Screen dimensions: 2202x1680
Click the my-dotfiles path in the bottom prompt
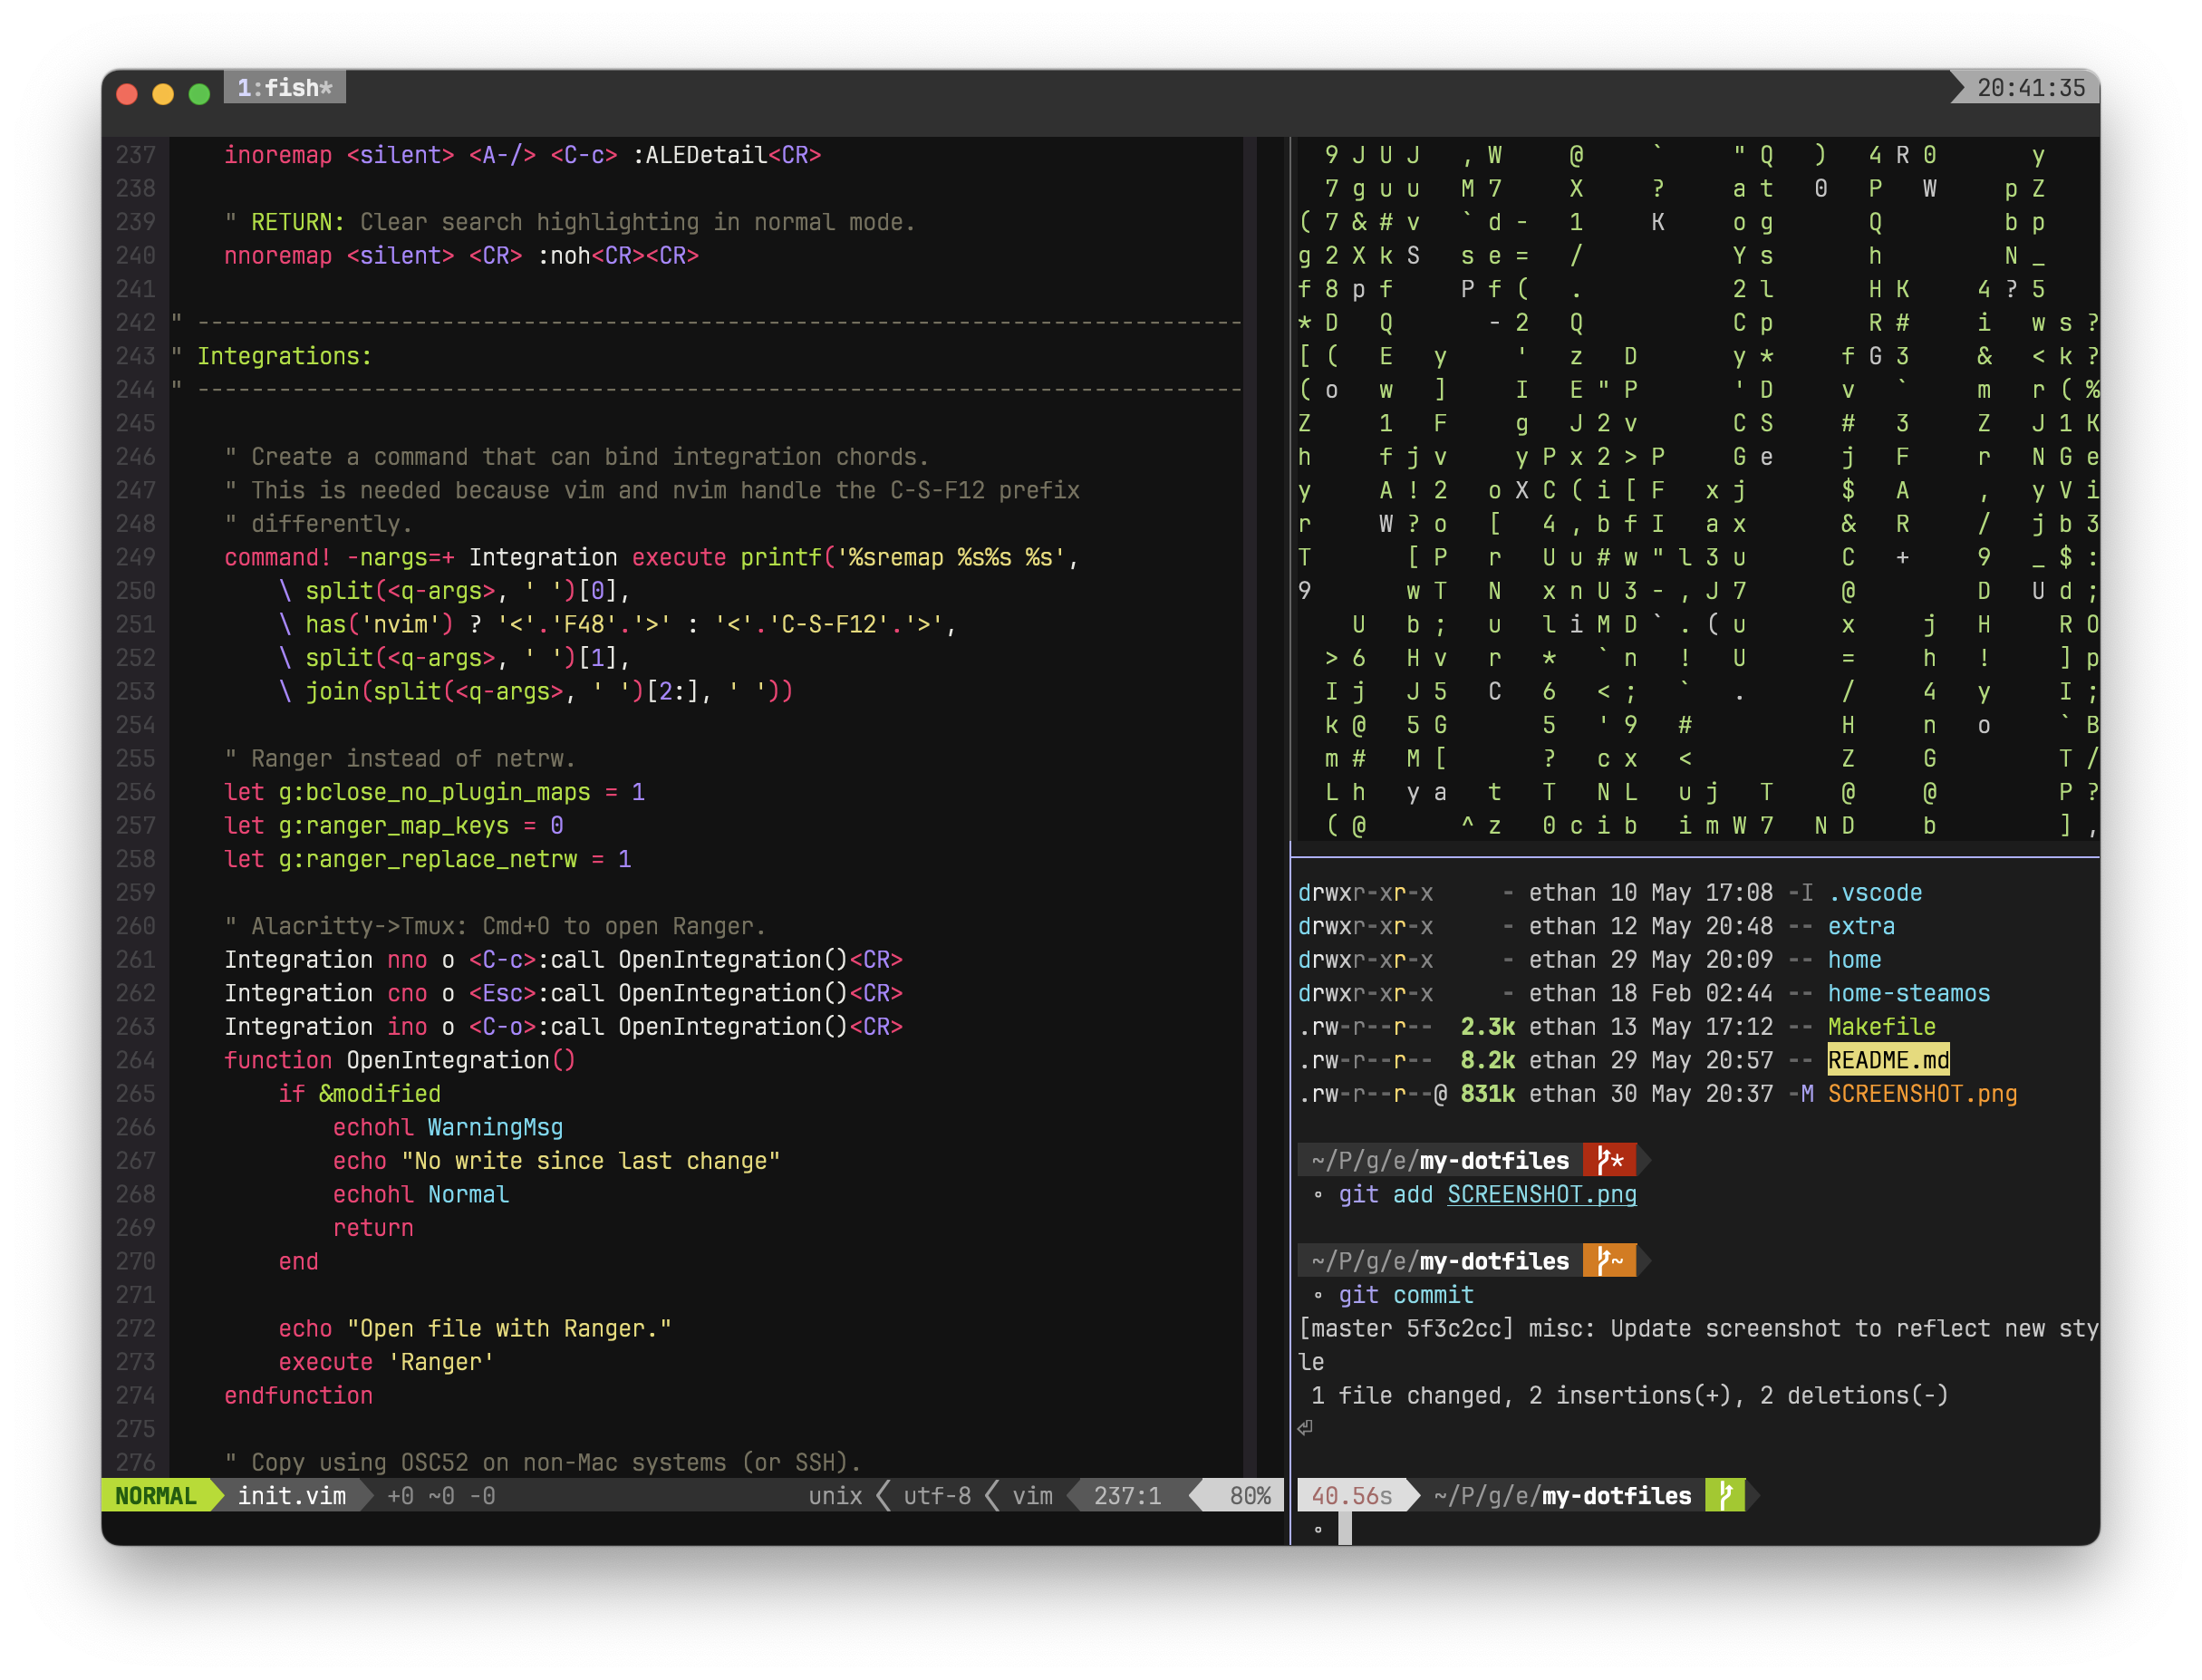pyautogui.click(x=1616, y=1496)
